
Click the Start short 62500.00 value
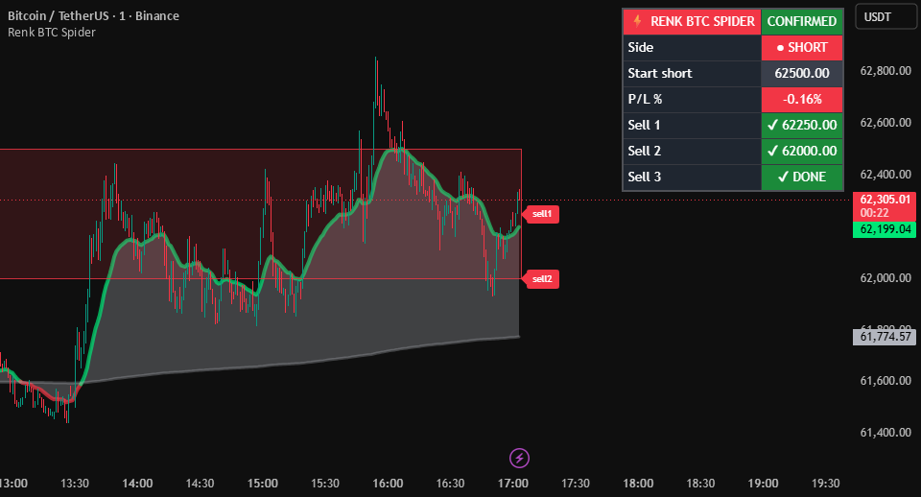[x=802, y=74]
